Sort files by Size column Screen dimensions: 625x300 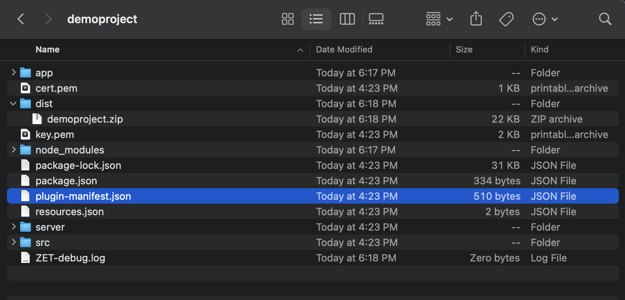(x=464, y=49)
